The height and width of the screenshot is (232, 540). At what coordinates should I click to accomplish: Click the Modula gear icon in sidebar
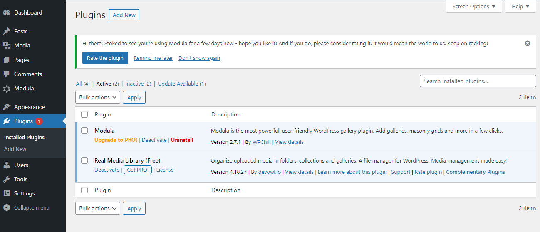(x=7, y=88)
